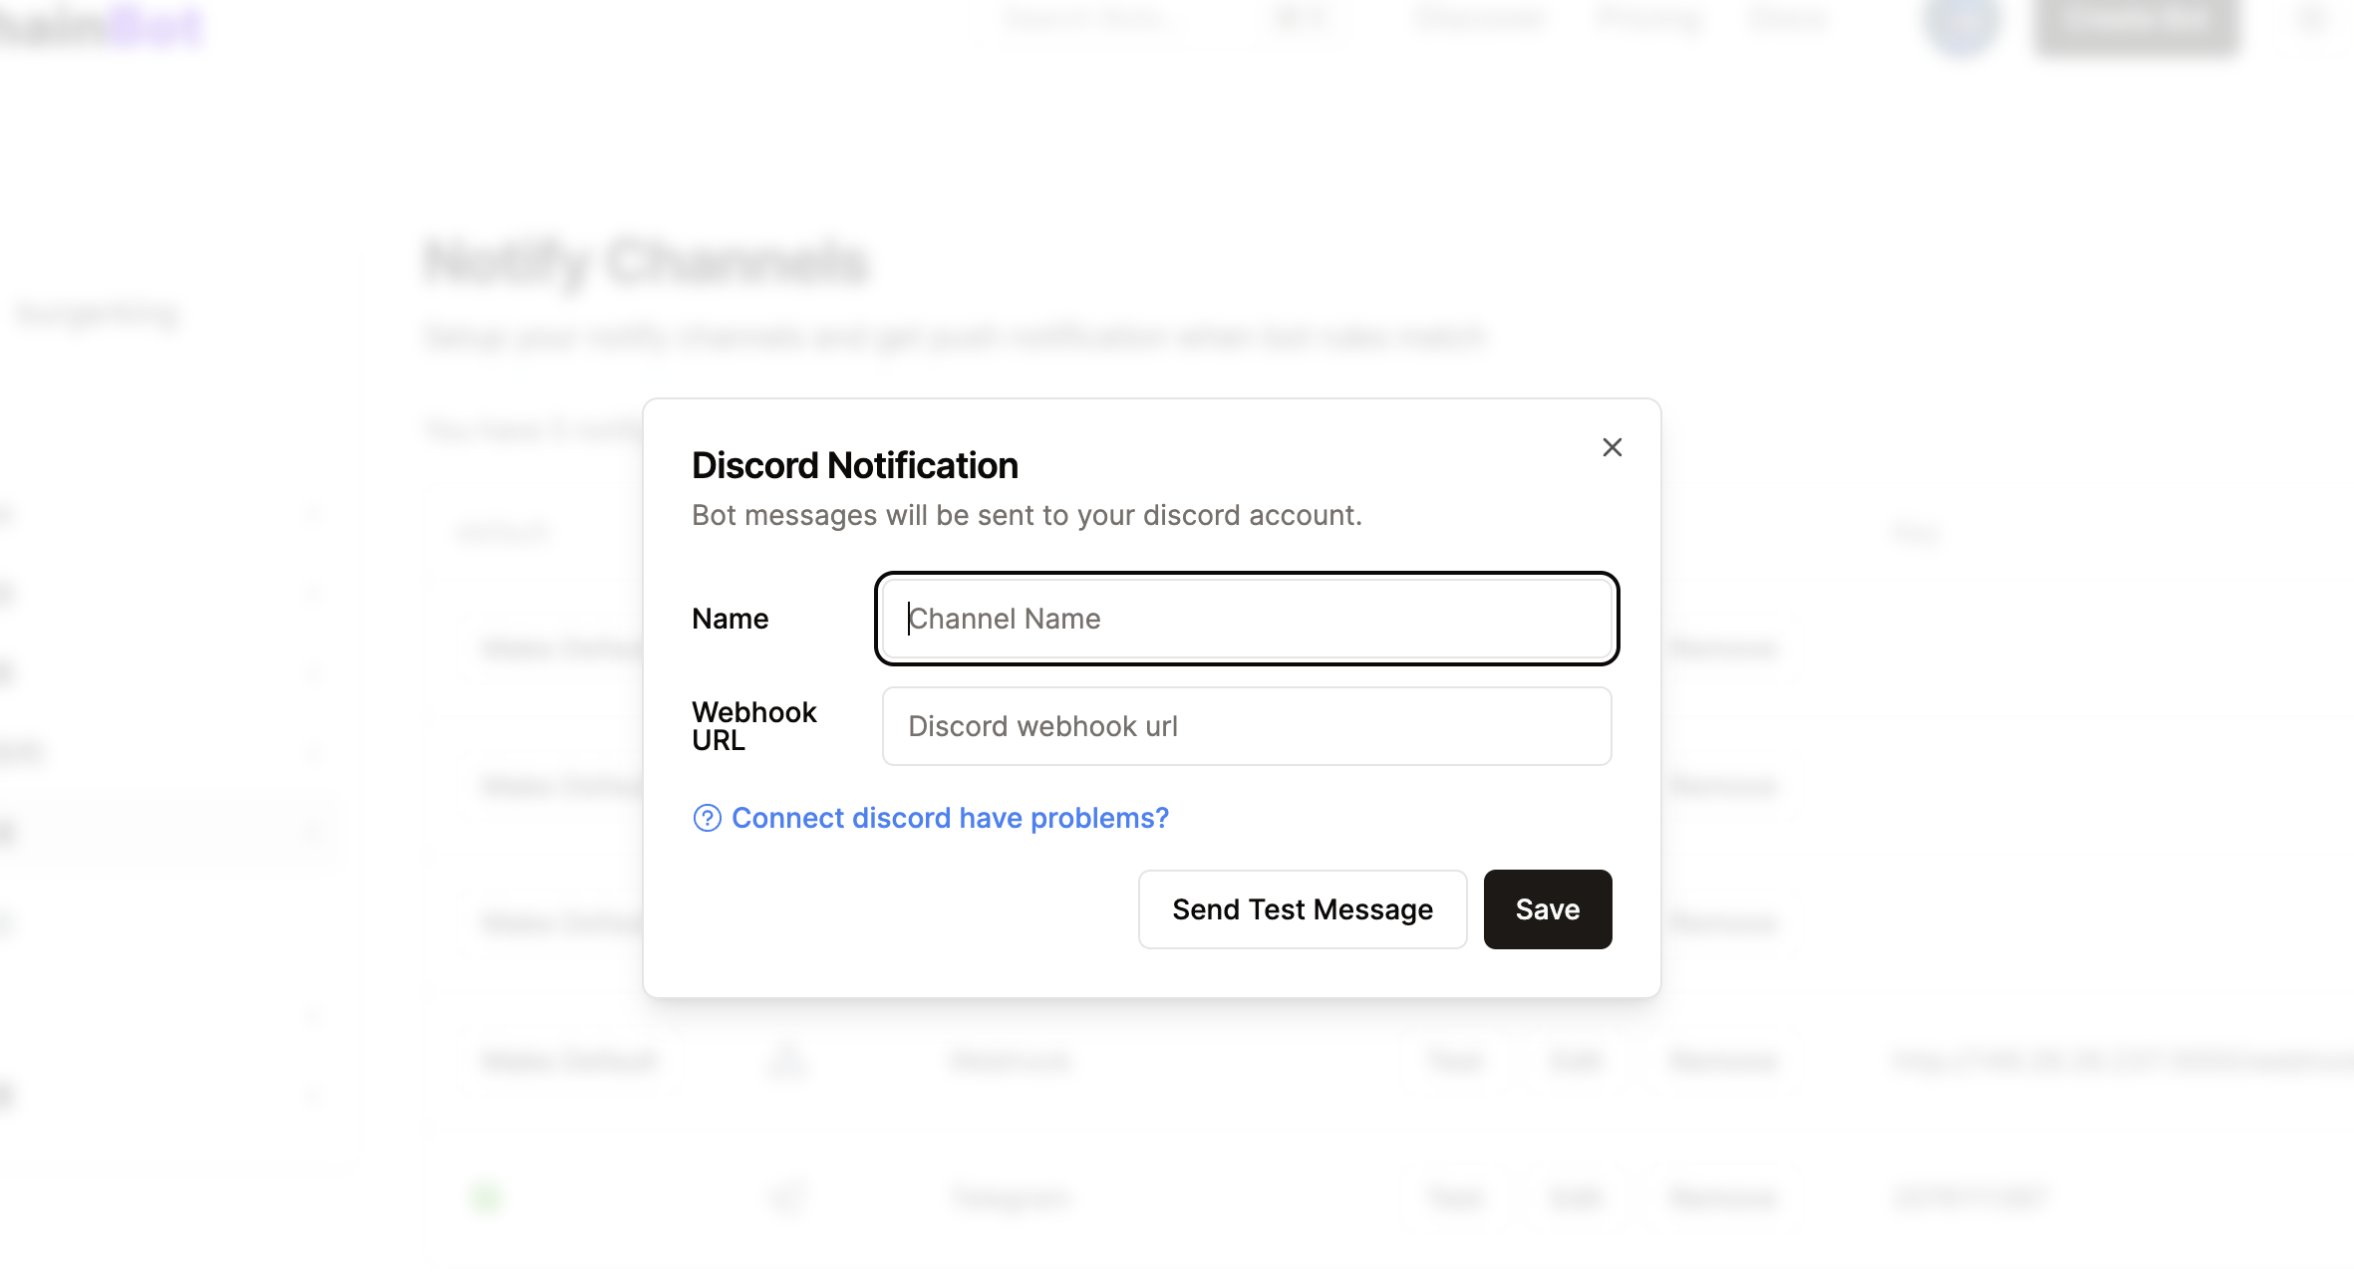2354x1283 pixels.
Task: Click the "Discord Notification" dialog title
Action: (854, 465)
